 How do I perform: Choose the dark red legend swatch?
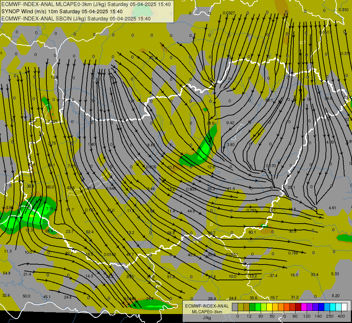(x=298, y=307)
